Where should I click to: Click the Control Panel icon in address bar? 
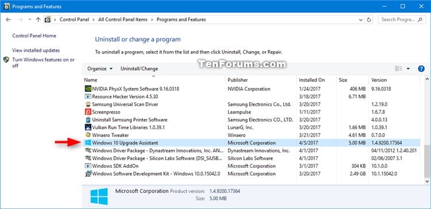click(48, 20)
